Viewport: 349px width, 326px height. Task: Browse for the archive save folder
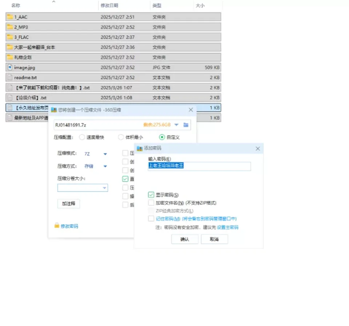(x=186, y=125)
